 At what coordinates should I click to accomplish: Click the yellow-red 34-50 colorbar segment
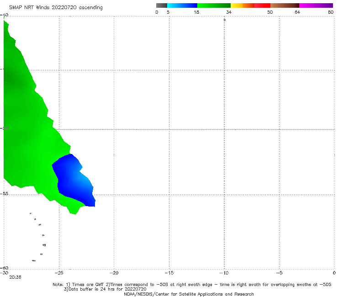point(250,5)
